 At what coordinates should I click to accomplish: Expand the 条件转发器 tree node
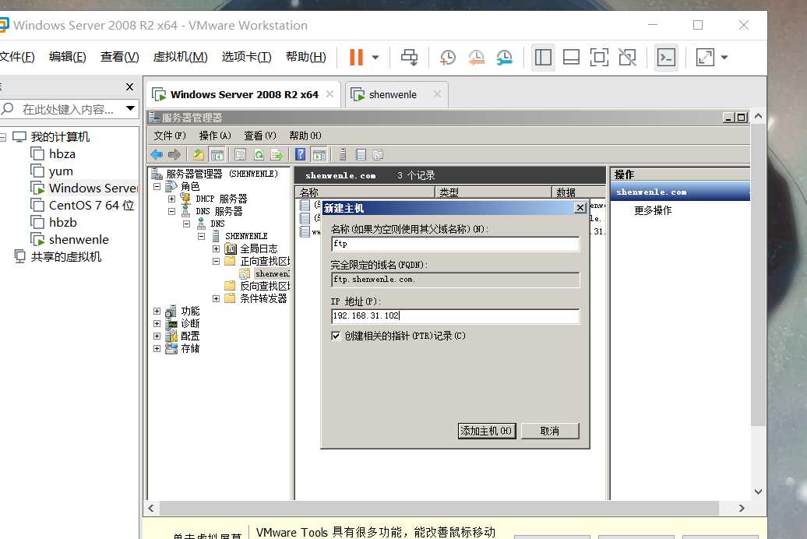point(217,298)
